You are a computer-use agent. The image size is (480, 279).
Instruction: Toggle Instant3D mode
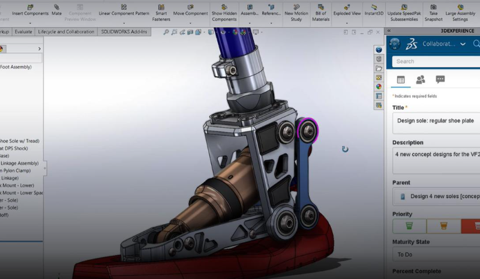tap(374, 10)
